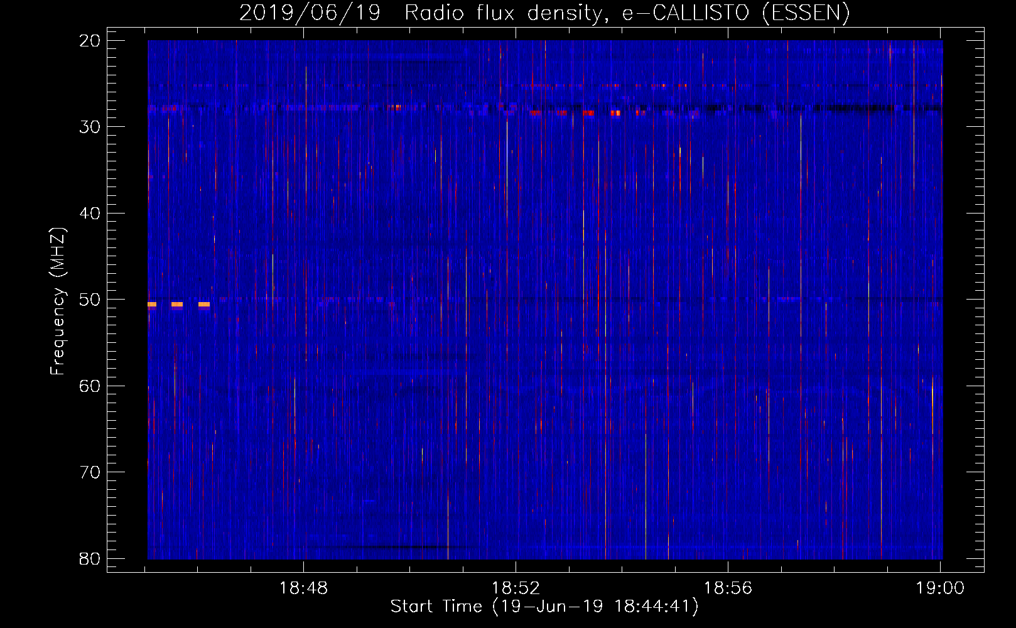Click the 50 MHz frequency tick label
Image resolution: width=1016 pixels, height=628 pixels.
pyautogui.click(x=90, y=300)
